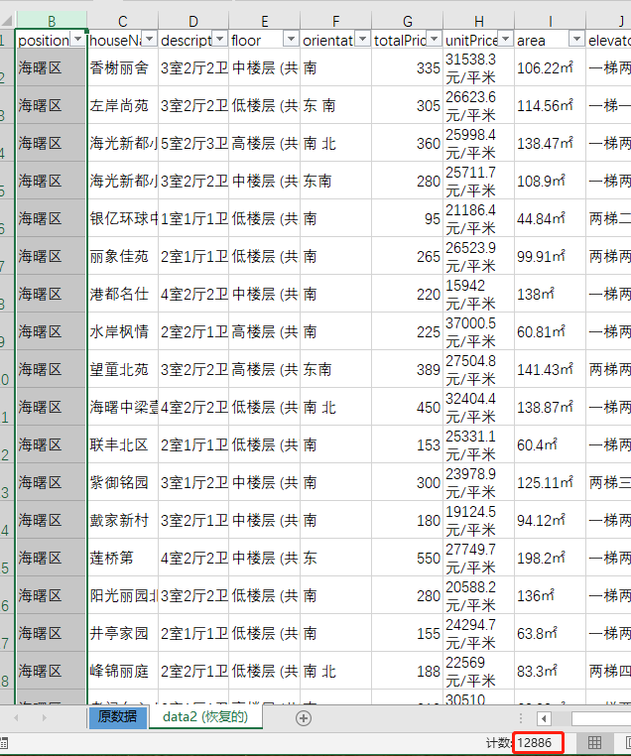Select area cell 106.22㎡
The height and width of the screenshot is (756, 631).
coord(550,67)
